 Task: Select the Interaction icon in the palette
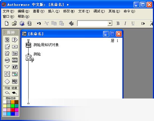point(15,40)
